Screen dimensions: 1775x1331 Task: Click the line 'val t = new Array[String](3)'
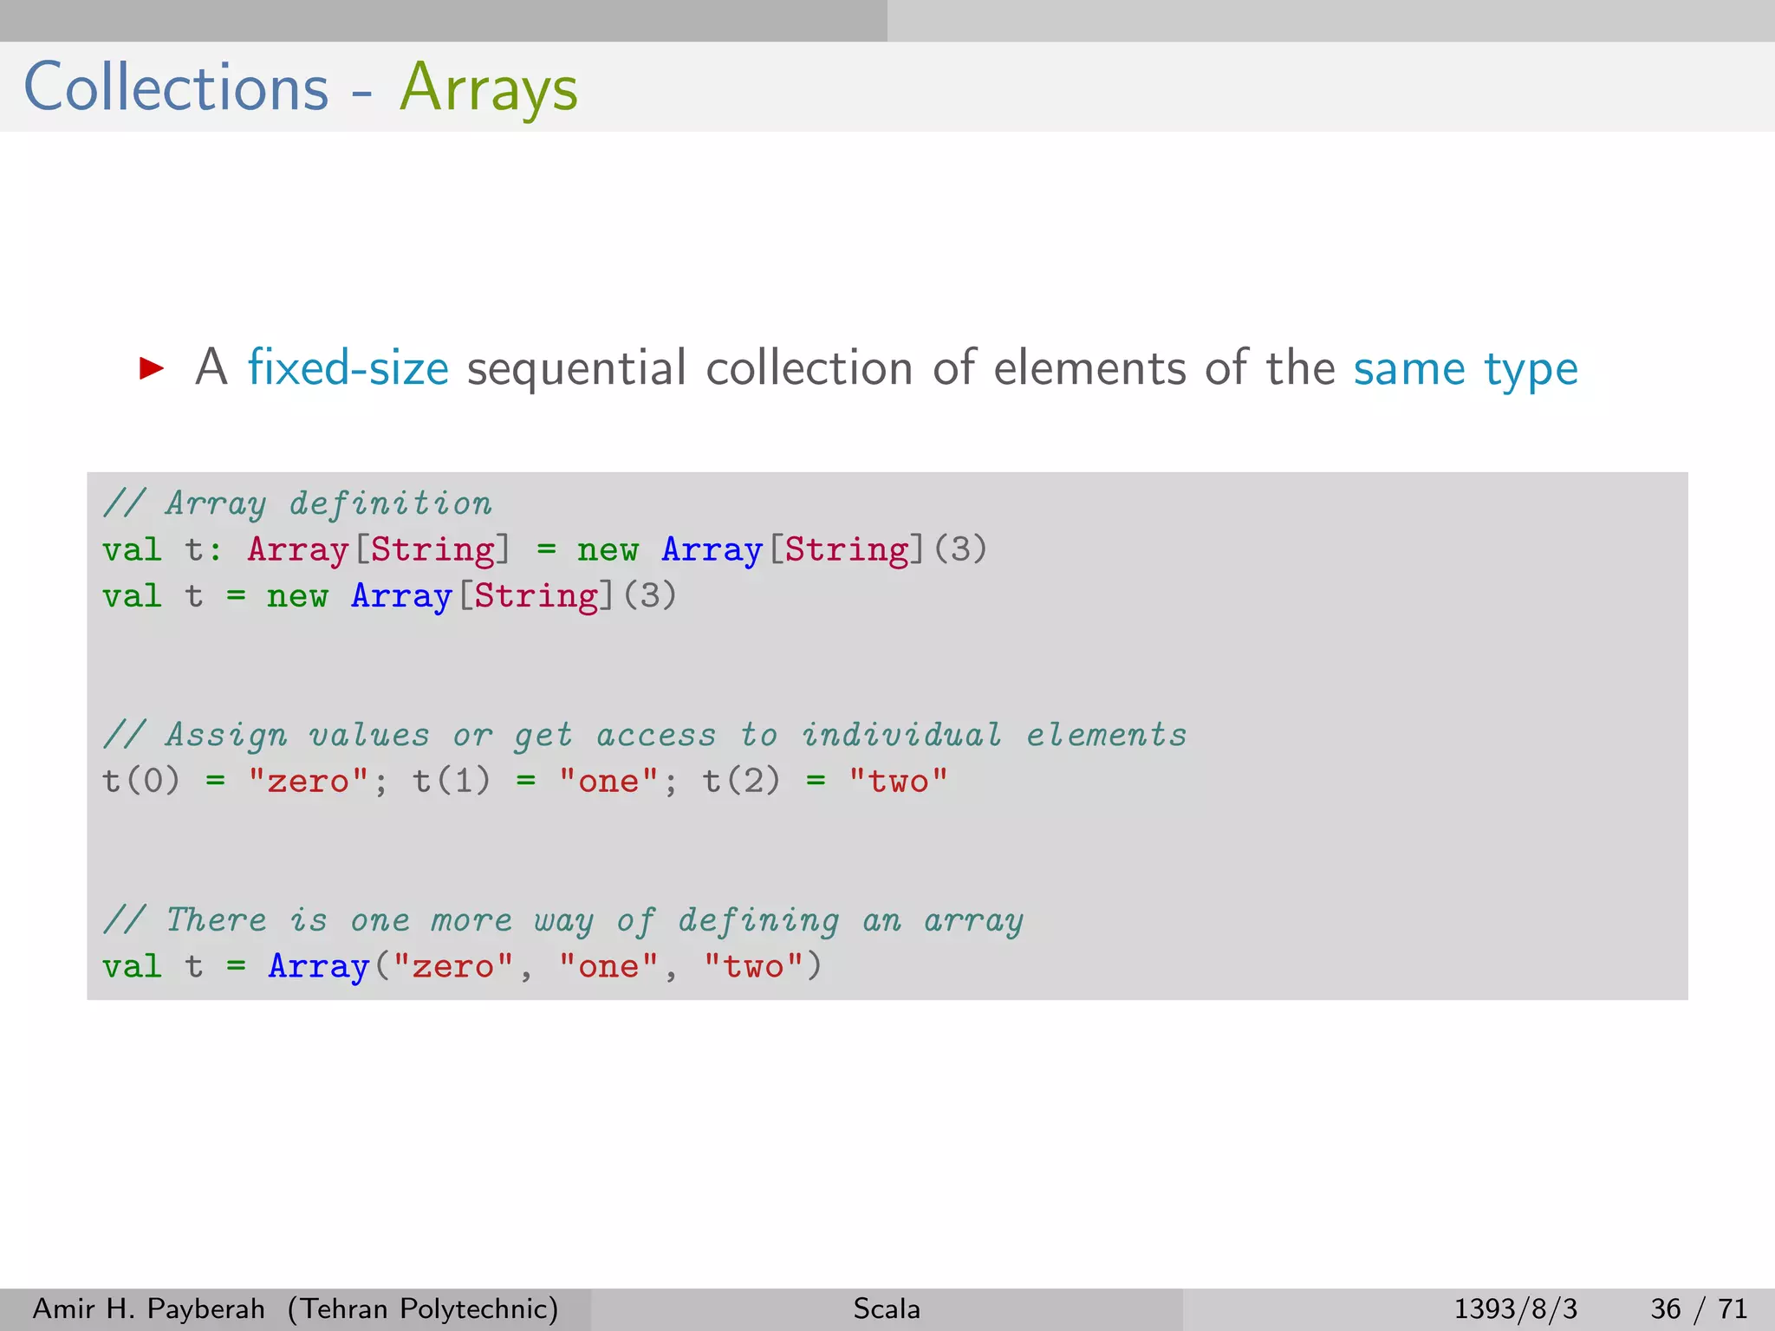click(390, 596)
